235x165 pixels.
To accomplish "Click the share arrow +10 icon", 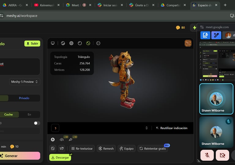I will 70,140.
